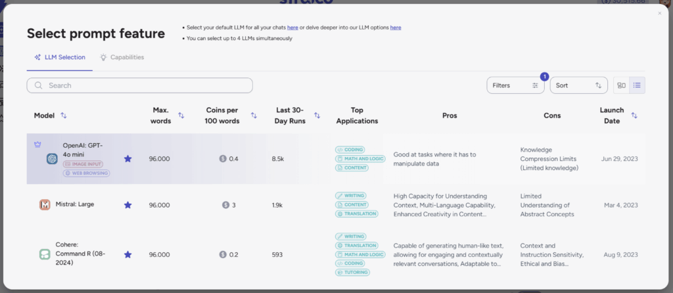Click CODING tag in Cohere row

(x=350, y=263)
